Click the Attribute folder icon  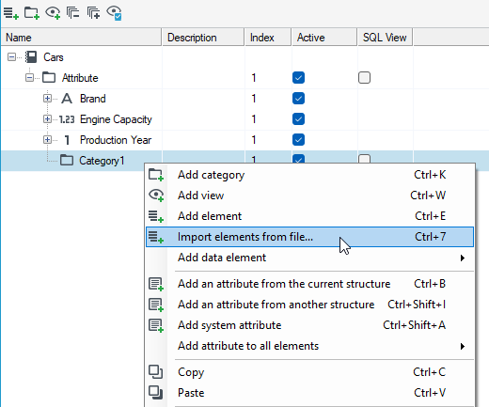(49, 77)
